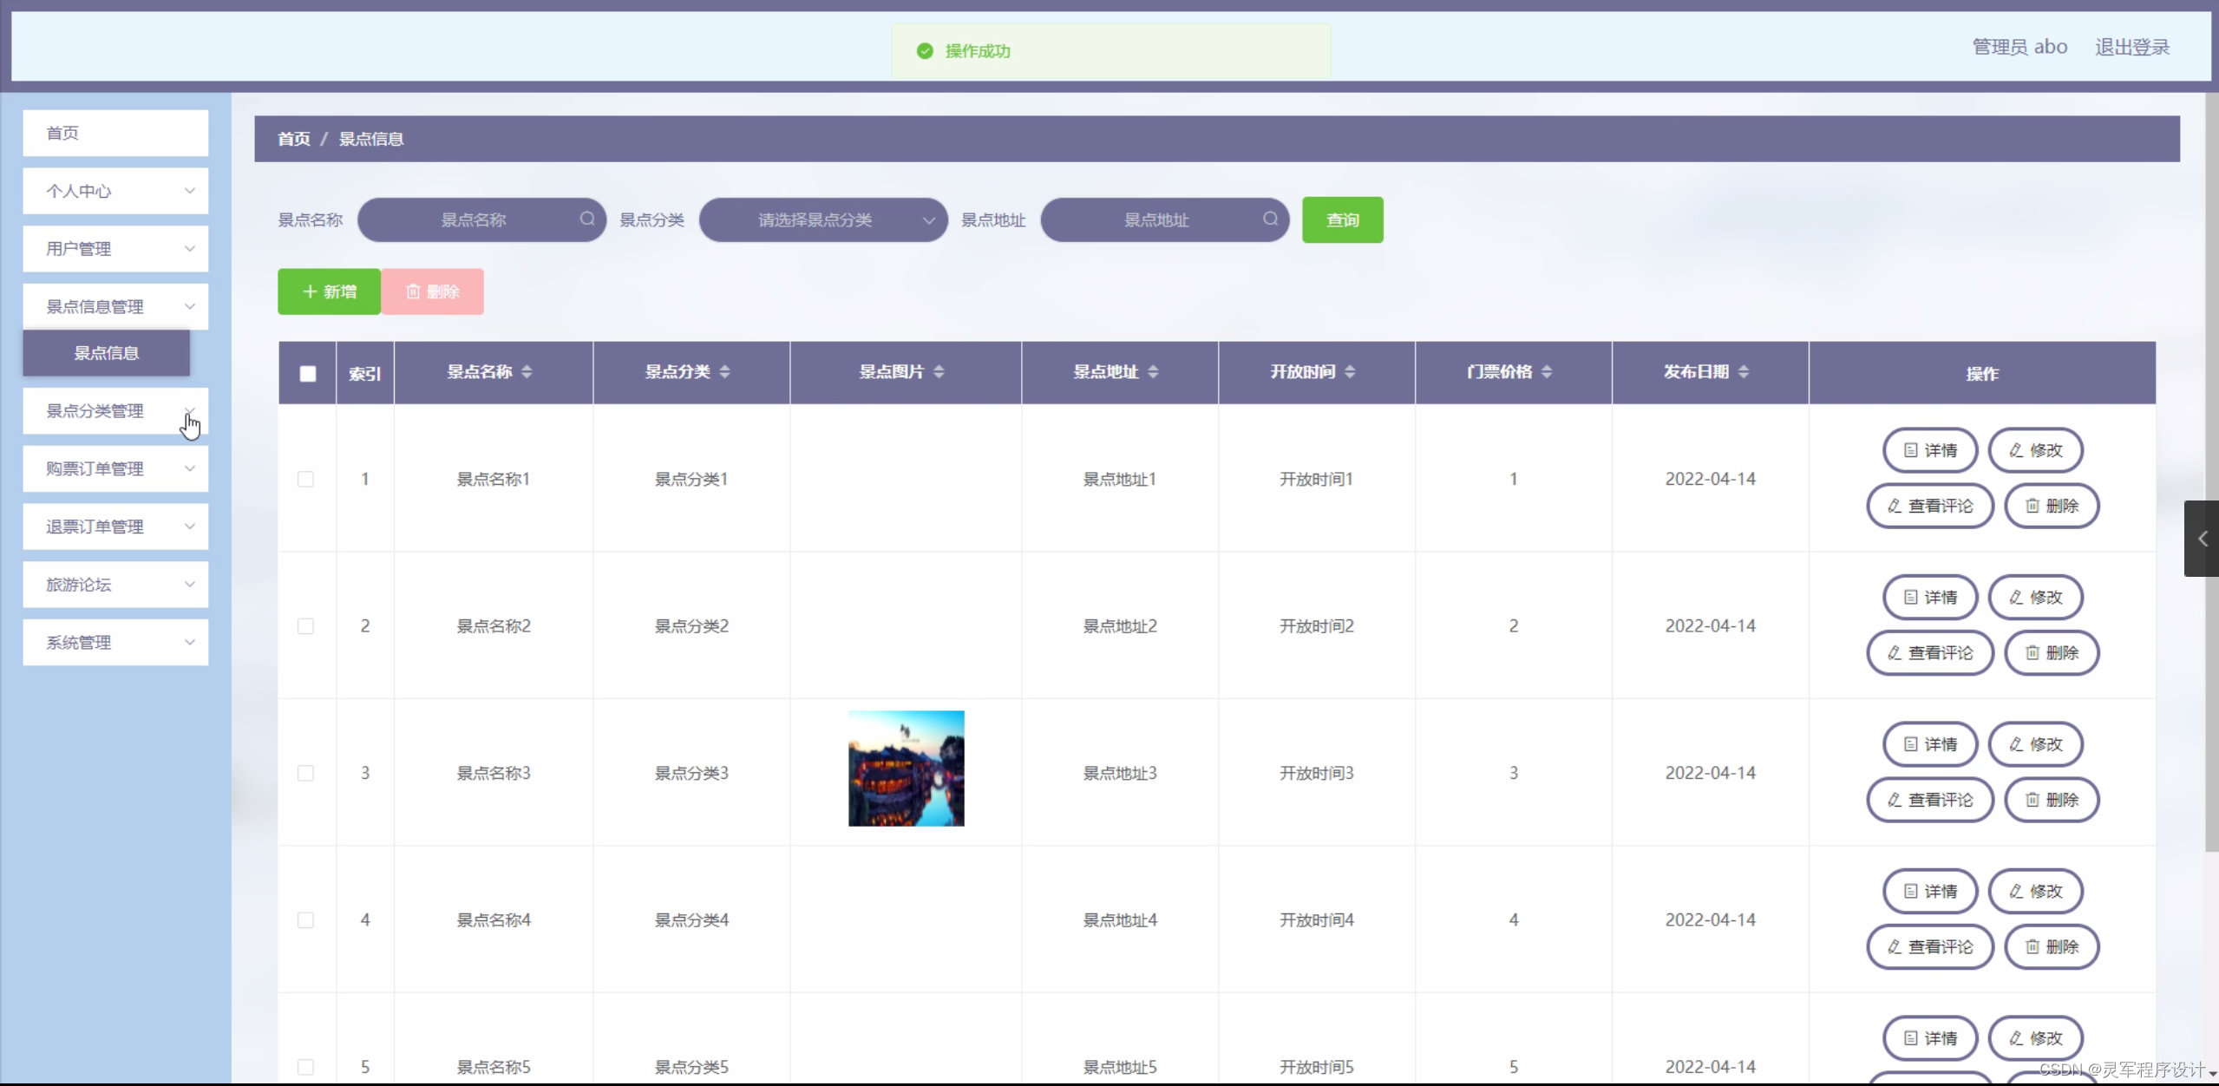Screen dimensions: 2219x1086
Task: Click sort arrows on 景点名称 column
Action: [x=527, y=372]
